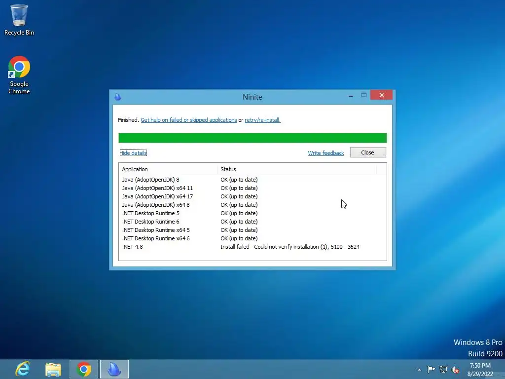Screen dimensions: 505x379
Task: Select the .NET Desktop Runtime 6 row
Action: pos(252,222)
